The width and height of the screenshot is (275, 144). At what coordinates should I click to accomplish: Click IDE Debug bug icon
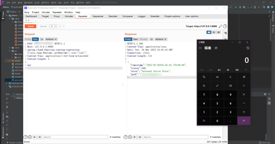(x=240, y=7)
